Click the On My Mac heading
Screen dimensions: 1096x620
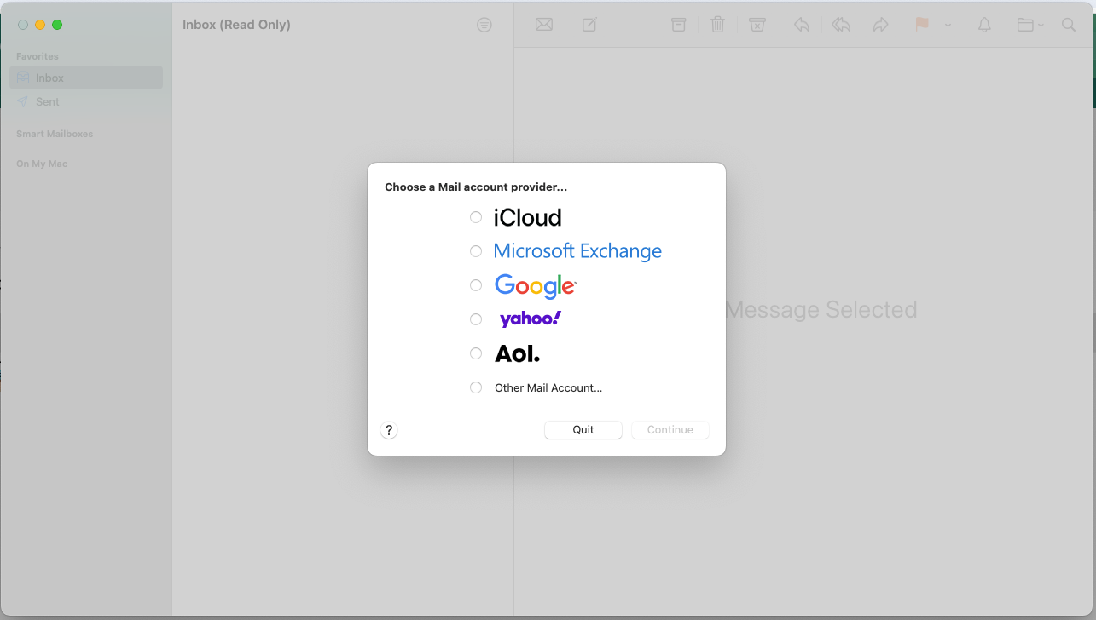click(42, 164)
